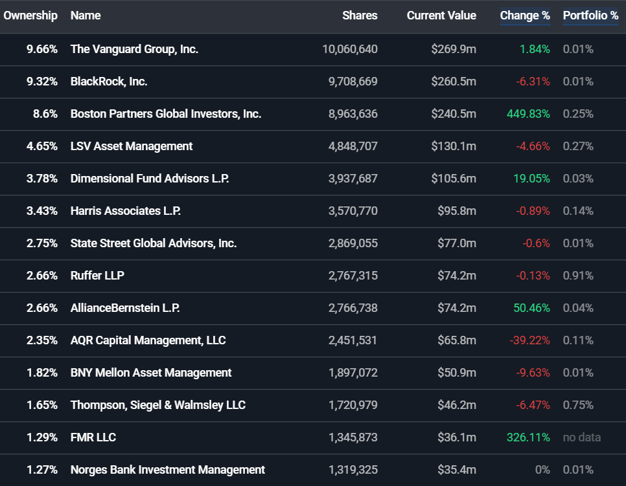Click the Name column header
The image size is (626, 486).
pos(86,16)
